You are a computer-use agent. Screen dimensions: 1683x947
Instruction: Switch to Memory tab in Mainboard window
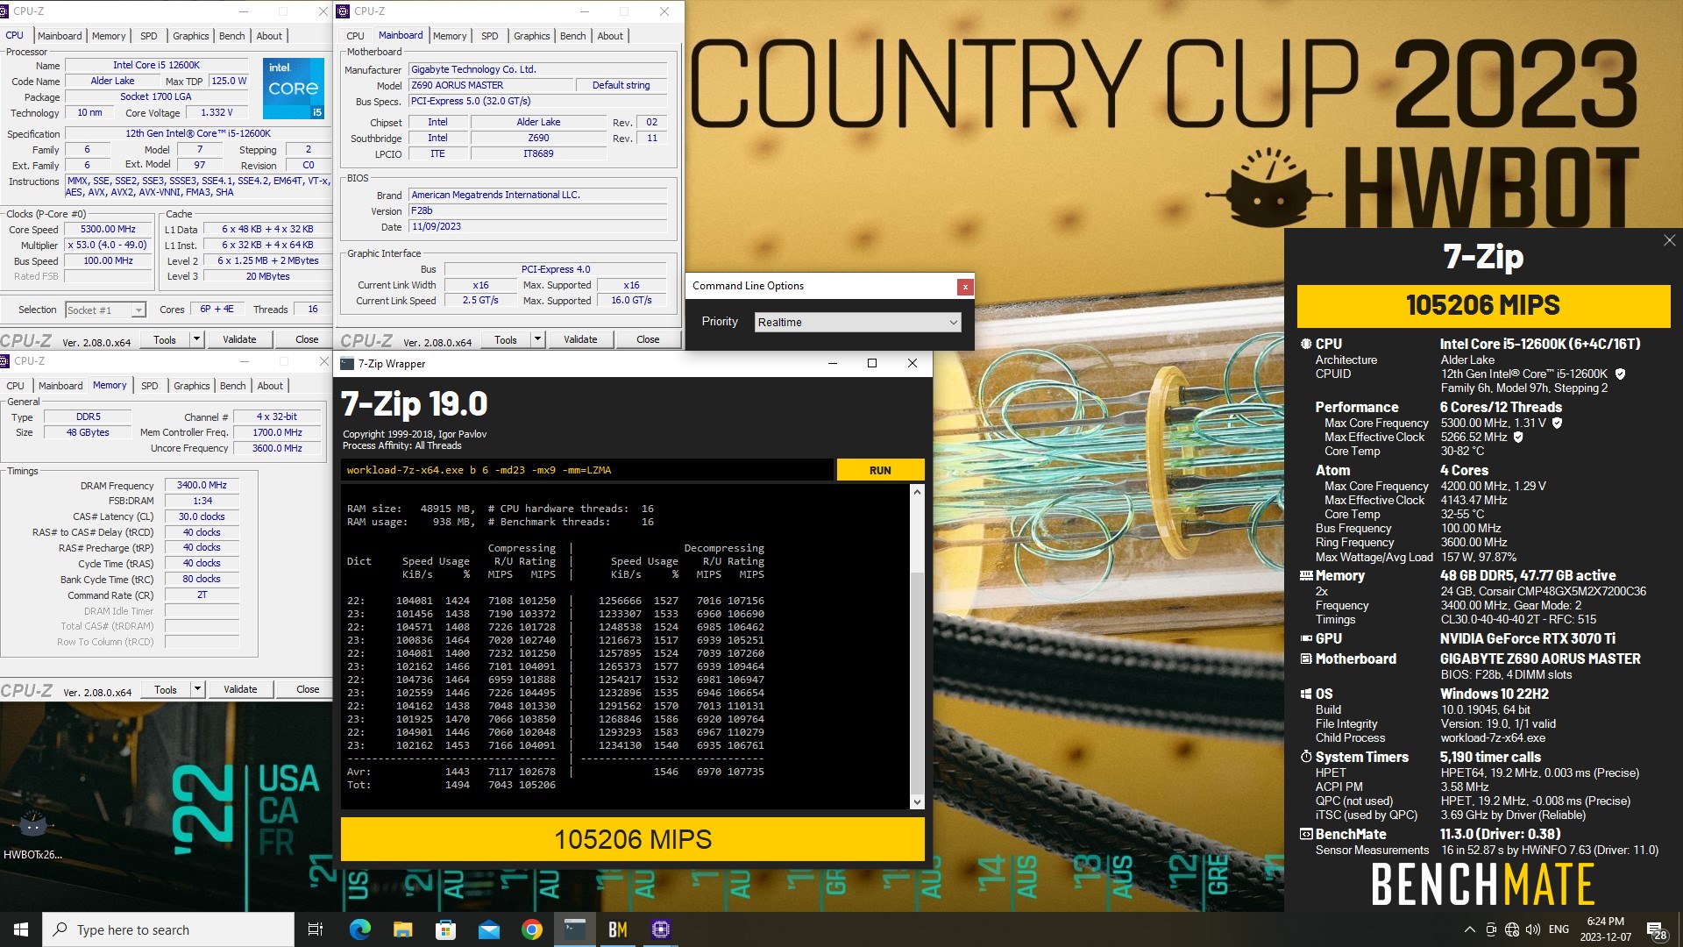(x=450, y=36)
